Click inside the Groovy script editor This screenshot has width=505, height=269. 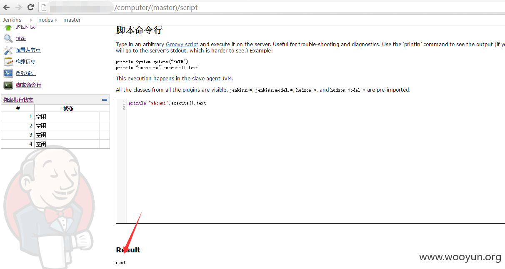pyautogui.click(x=310, y=161)
